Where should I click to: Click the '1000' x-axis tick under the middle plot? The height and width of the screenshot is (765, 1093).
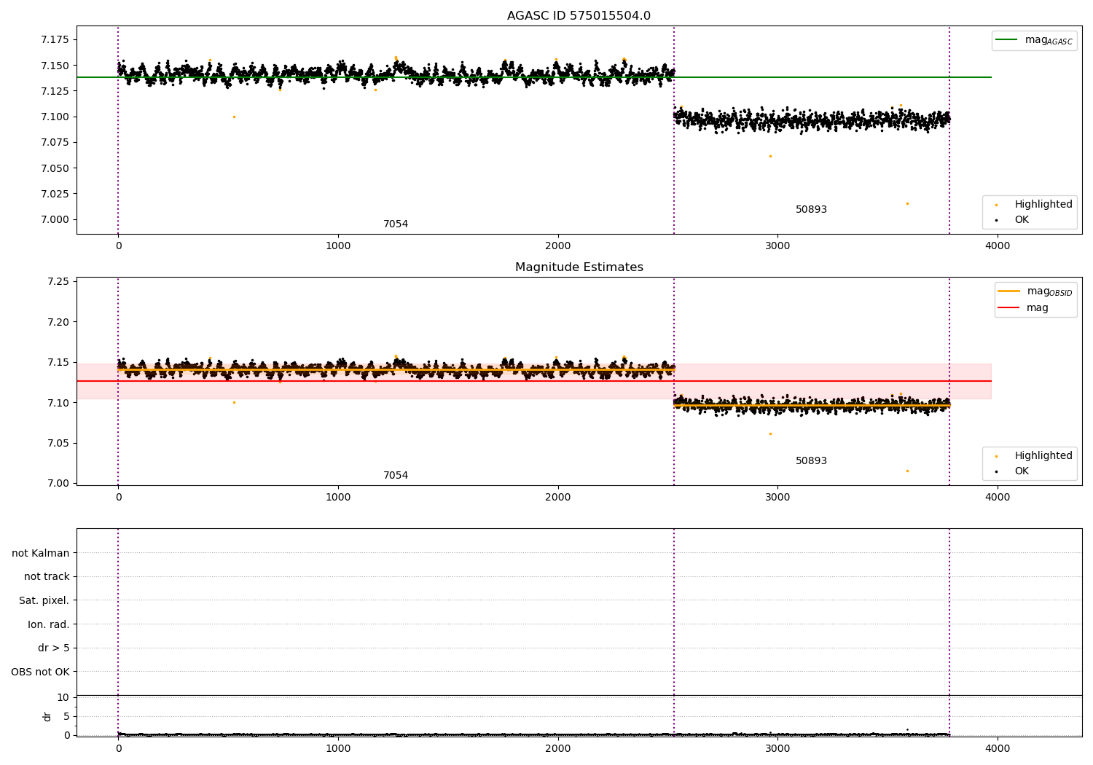tap(338, 497)
